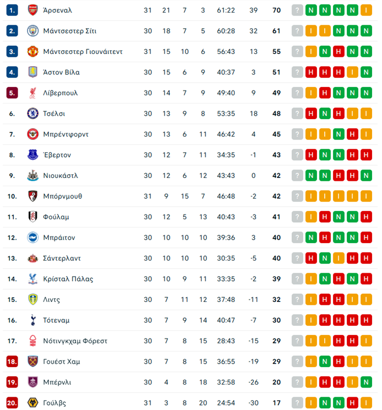The height and width of the screenshot is (410, 382).
Task: Click the Everton club crest
Action: click(33, 155)
